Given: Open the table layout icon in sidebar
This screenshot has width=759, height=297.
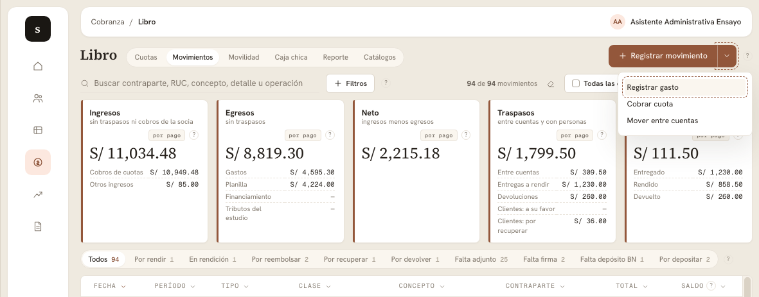Looking at the screenshot, I should [x=38, y=130].
